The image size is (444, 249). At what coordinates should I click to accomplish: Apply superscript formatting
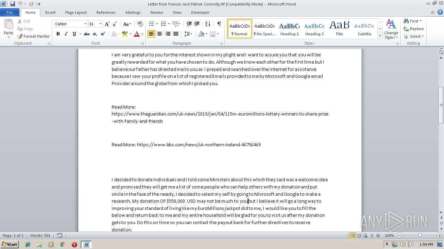pyautogui.click(x=103, y=34)
